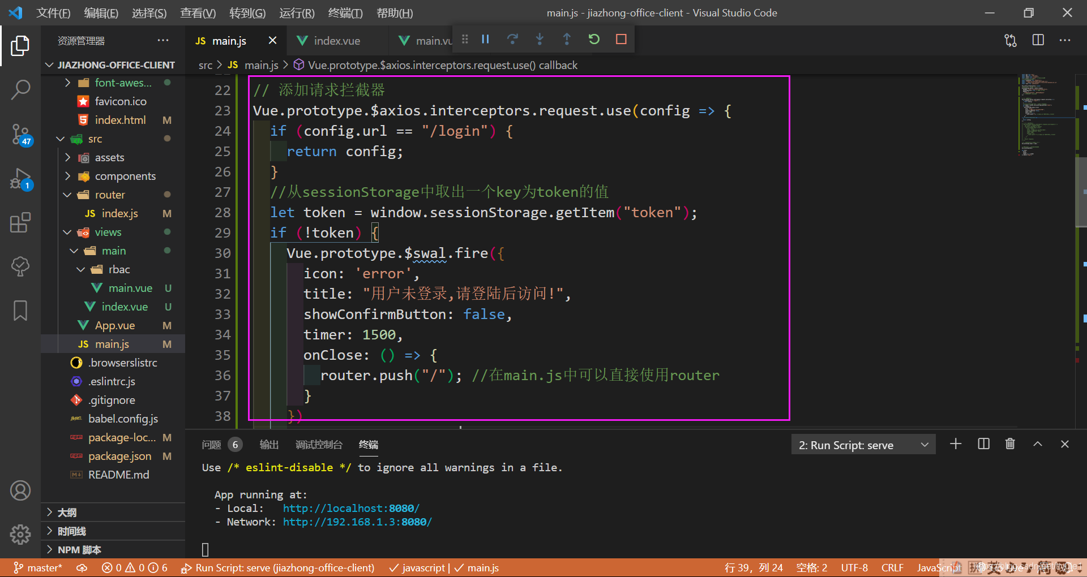
Task: Change the CRLF end-of-line setting
Action: (892, 567)
